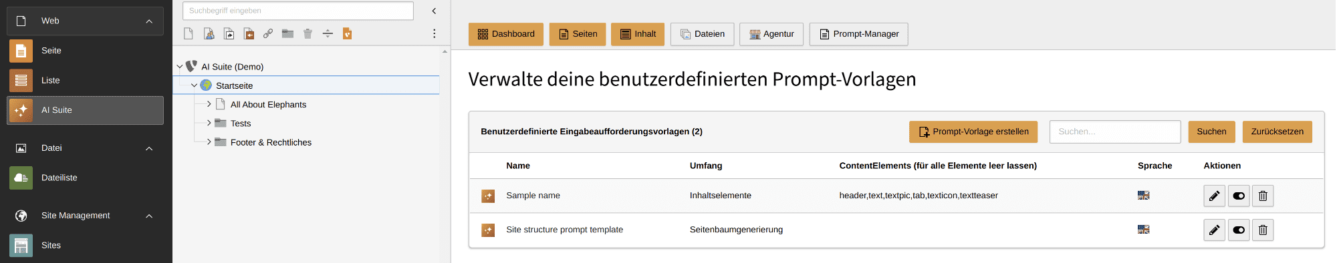This screenshot has width=1337, height=263.
Task: Select the mount point page icon
Action: [249, 33]
